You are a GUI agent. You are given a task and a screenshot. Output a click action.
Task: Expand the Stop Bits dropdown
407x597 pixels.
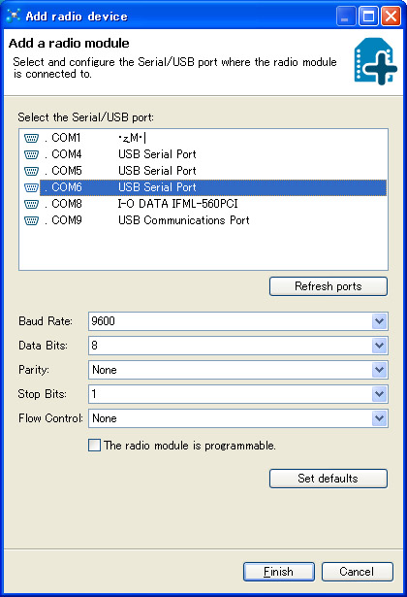(x=379, y=394)
